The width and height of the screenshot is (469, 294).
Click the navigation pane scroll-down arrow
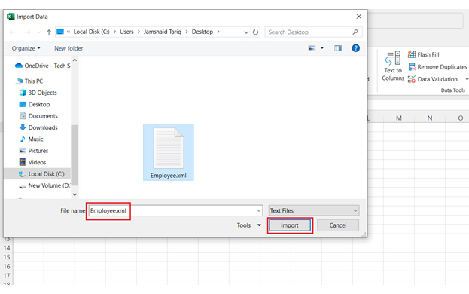click(75, 194)
